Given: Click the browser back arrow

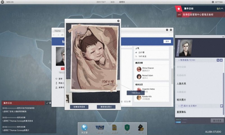Looking at the screenshot, I should tap(55, 35).
